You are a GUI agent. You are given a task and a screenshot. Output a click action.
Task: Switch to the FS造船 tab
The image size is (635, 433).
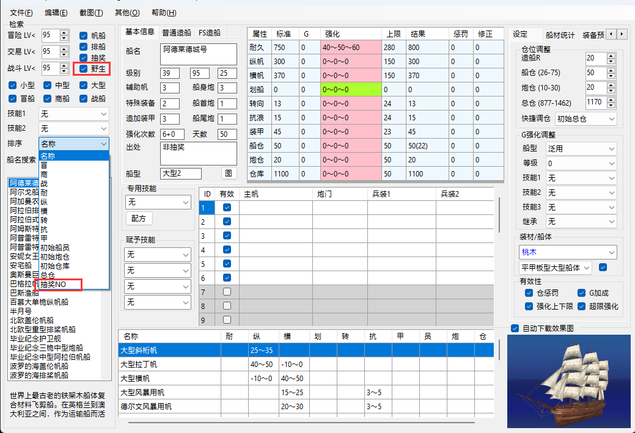(x=209, y=33)
